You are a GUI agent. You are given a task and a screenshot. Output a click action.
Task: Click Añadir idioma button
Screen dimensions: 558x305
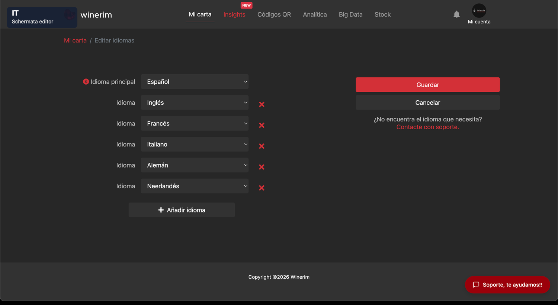point(182,210)
